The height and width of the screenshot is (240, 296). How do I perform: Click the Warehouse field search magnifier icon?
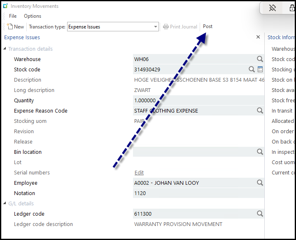[260, 59]
